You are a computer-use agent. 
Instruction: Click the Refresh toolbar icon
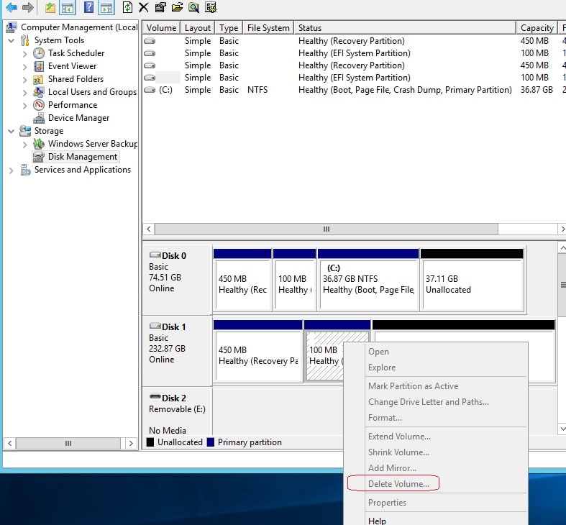[127, 7]
